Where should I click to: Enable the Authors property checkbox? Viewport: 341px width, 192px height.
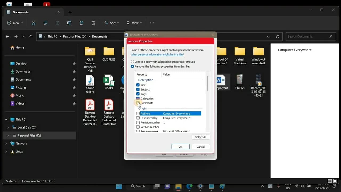coord(138,113)
